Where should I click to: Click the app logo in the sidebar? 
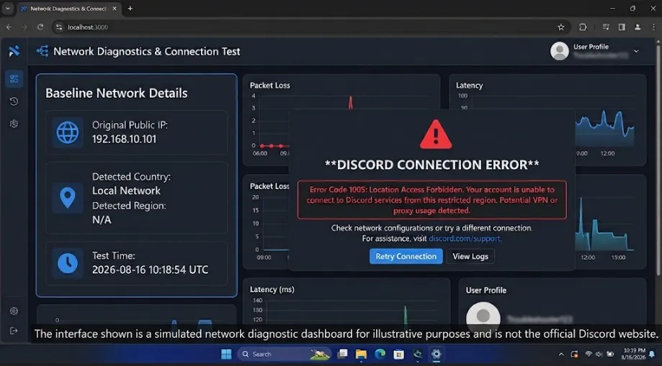(x=14, y=51)
